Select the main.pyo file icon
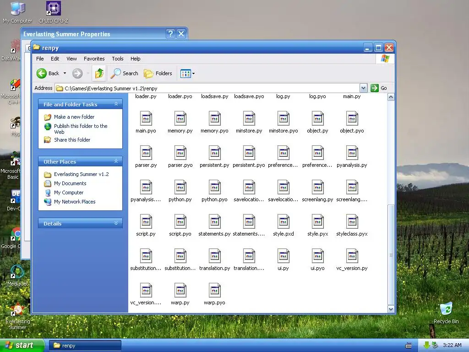 (146, 118)
